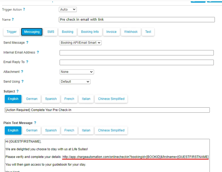
Task: Open the Attachment None dropdown
Action: (77, 72)
